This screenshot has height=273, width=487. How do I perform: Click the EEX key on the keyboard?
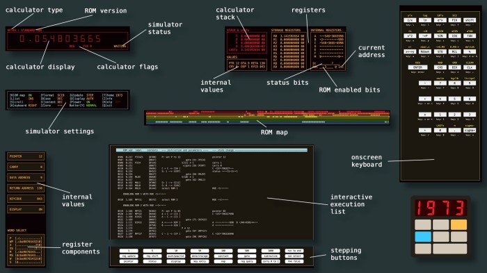(455, 67)
